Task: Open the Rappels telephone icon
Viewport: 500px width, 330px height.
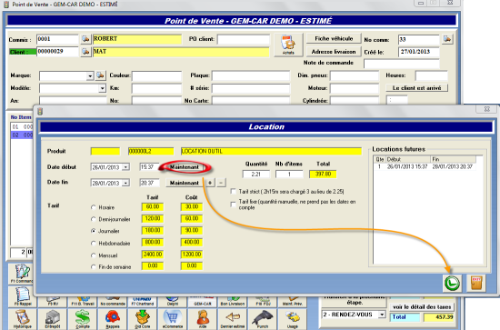Action: (x=113, y=319)
